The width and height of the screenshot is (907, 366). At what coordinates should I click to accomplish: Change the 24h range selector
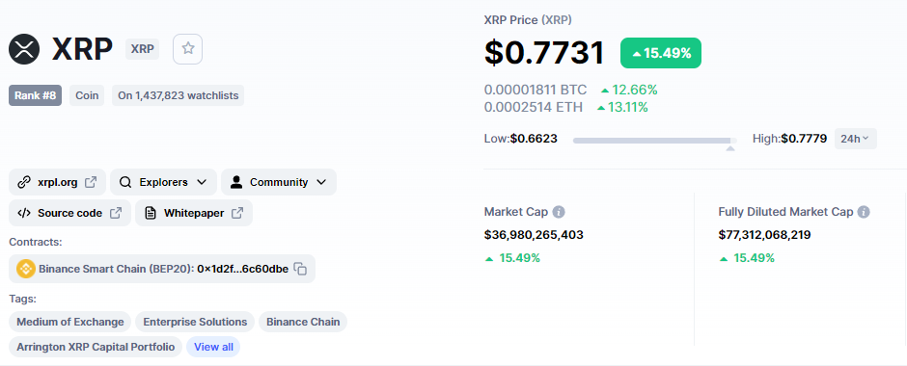pos(856,139)
